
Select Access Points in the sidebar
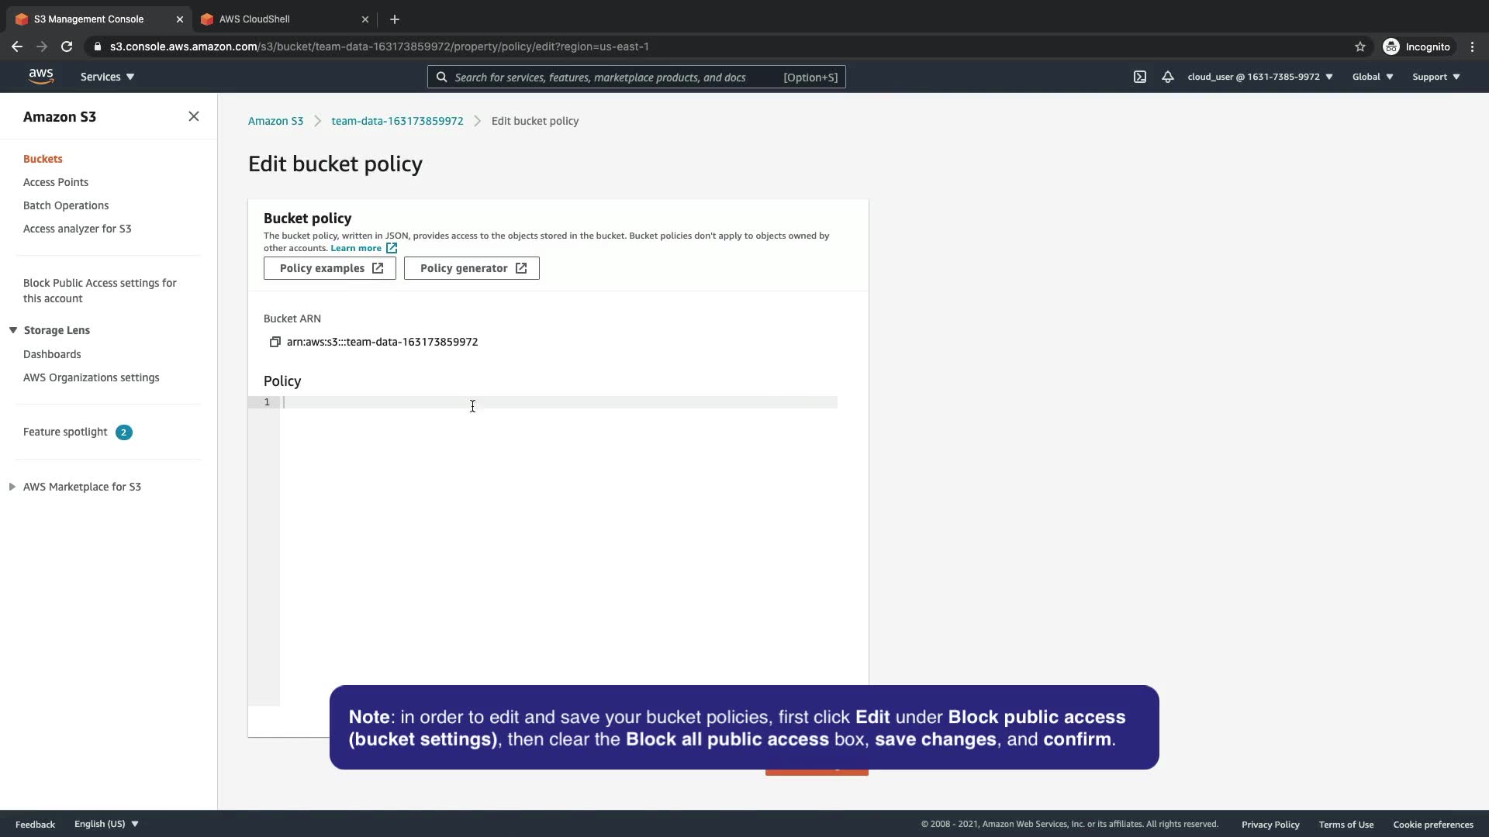(x=56, y=182)
